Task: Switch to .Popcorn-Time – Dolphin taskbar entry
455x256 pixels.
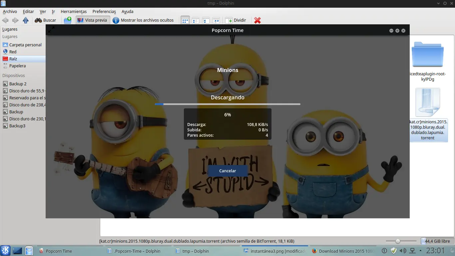Action: (x=137, y=251)
